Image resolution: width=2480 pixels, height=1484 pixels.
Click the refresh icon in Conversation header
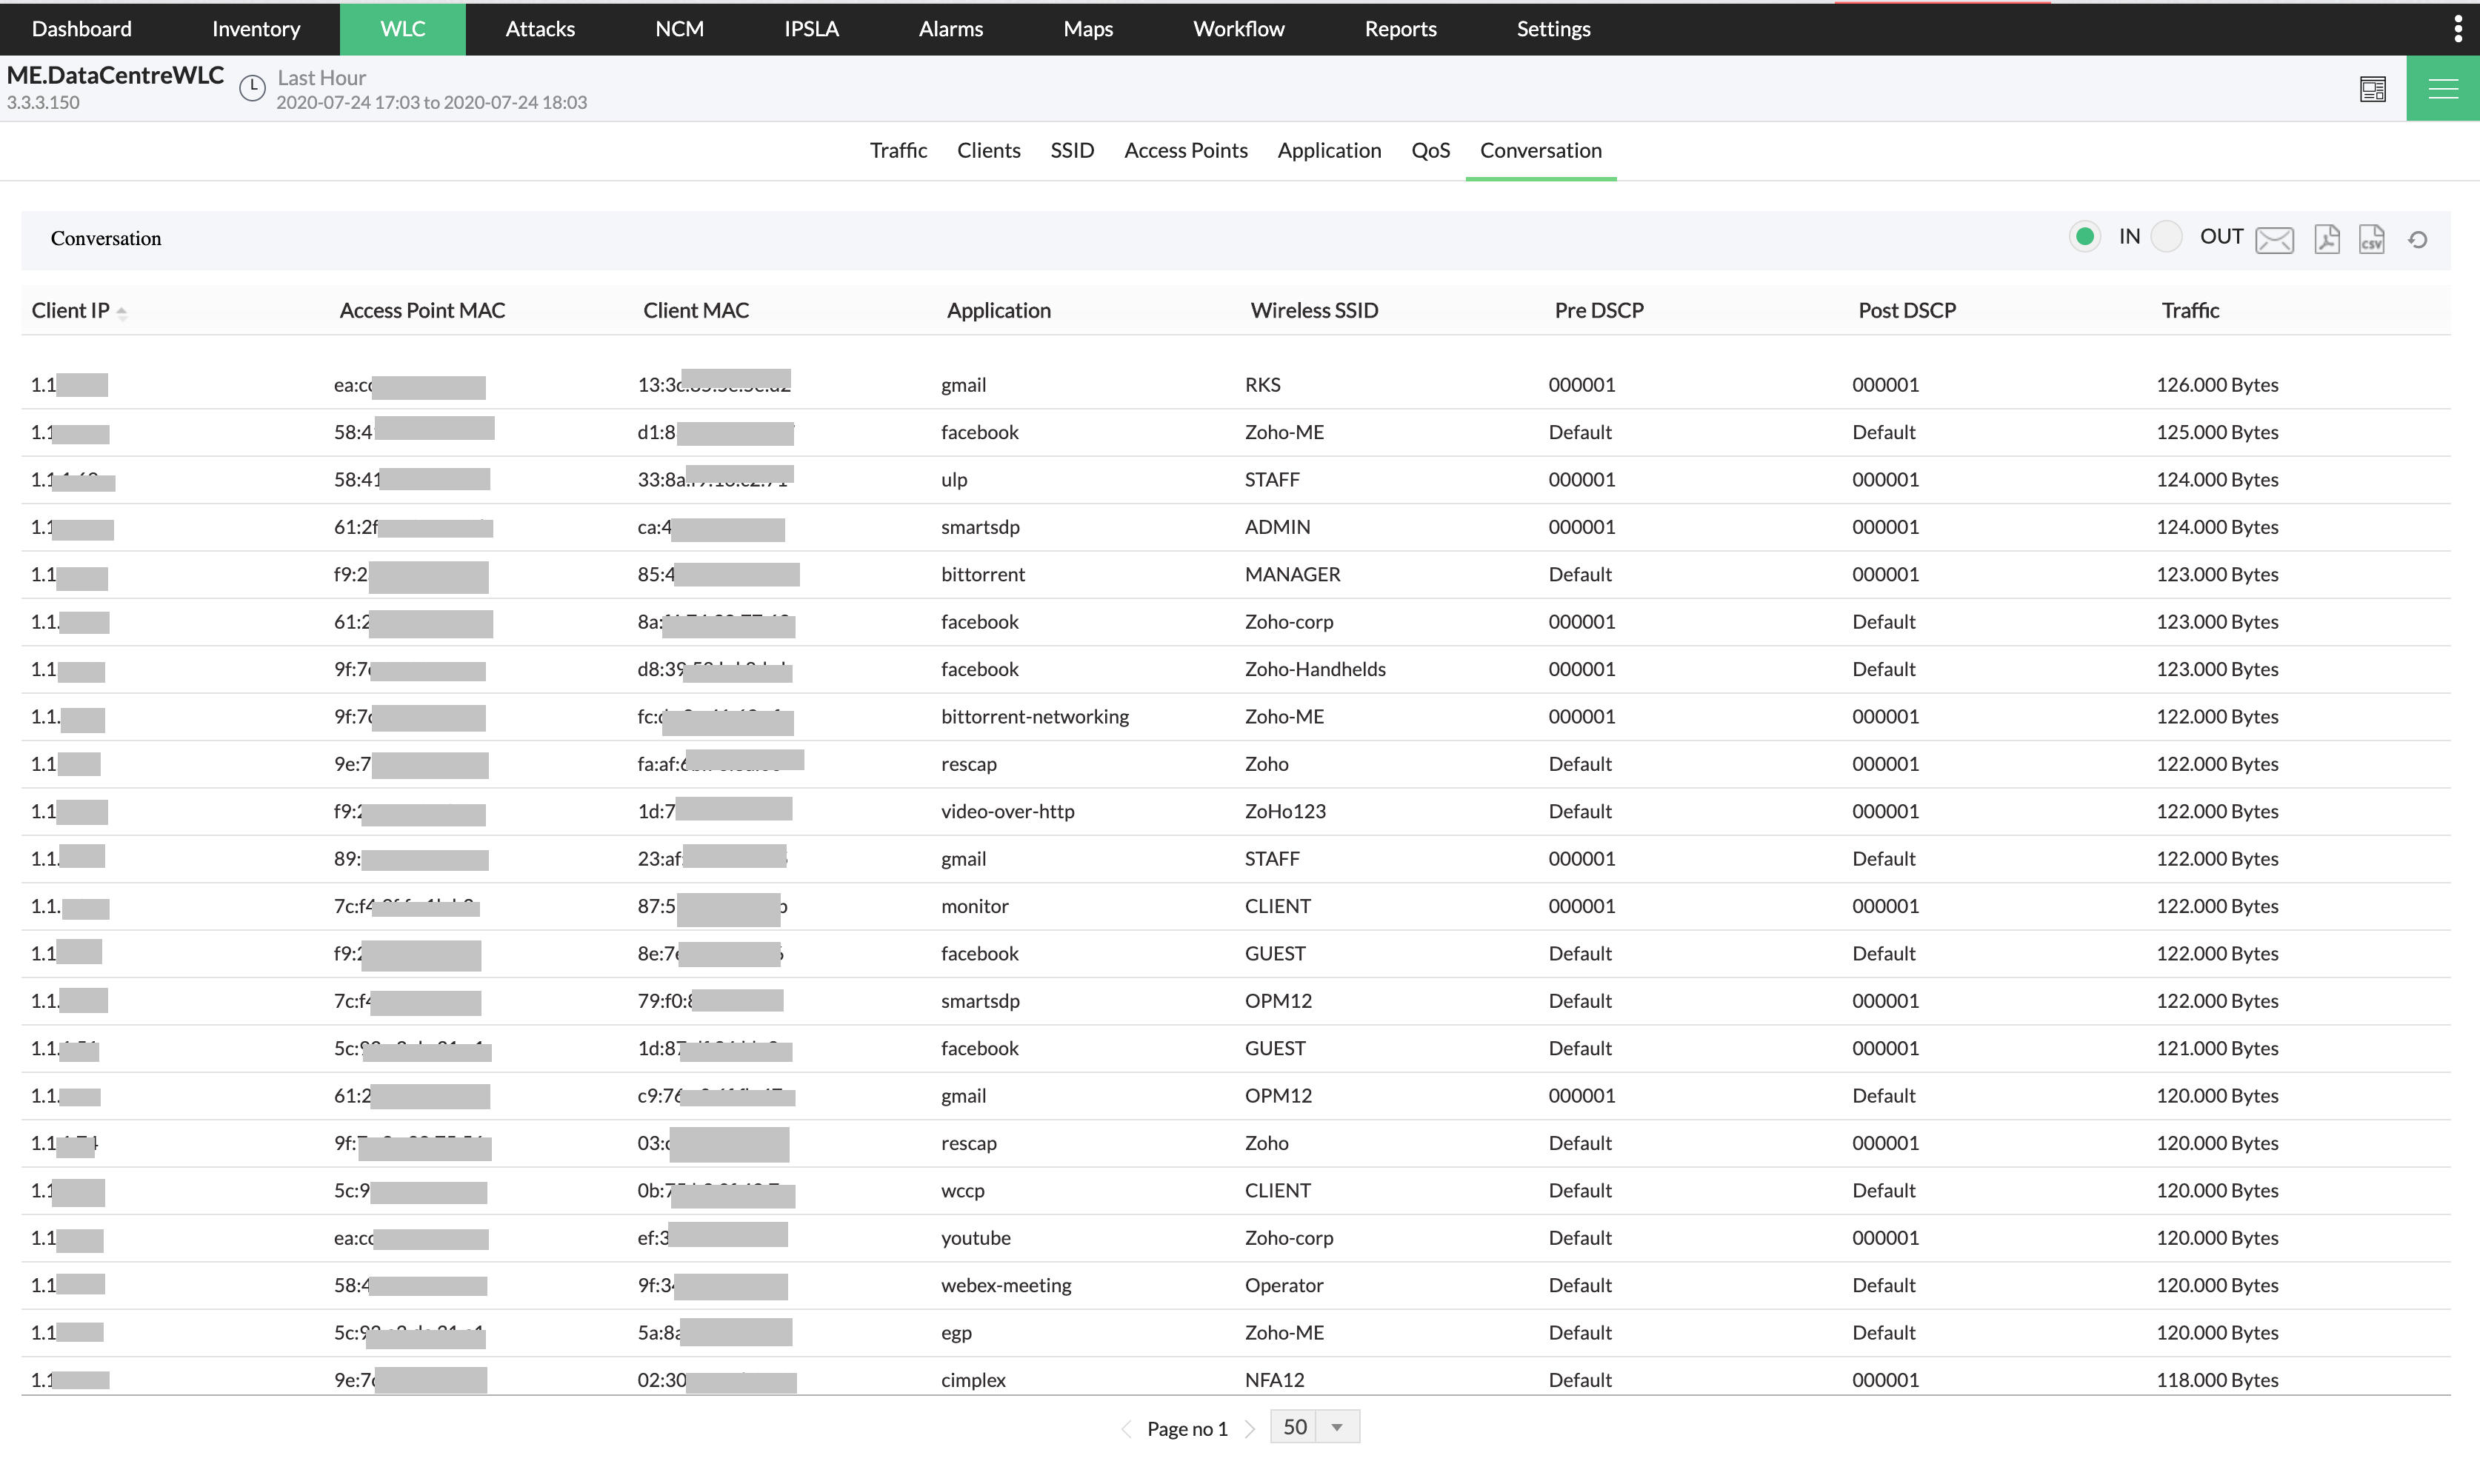pyautogui.click(x=2418, y=239)
